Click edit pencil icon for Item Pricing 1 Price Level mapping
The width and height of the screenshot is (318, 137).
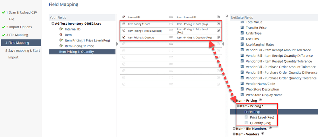[124, 30]
